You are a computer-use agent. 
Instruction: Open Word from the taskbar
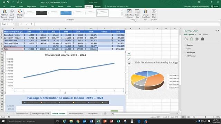(91, 121)
